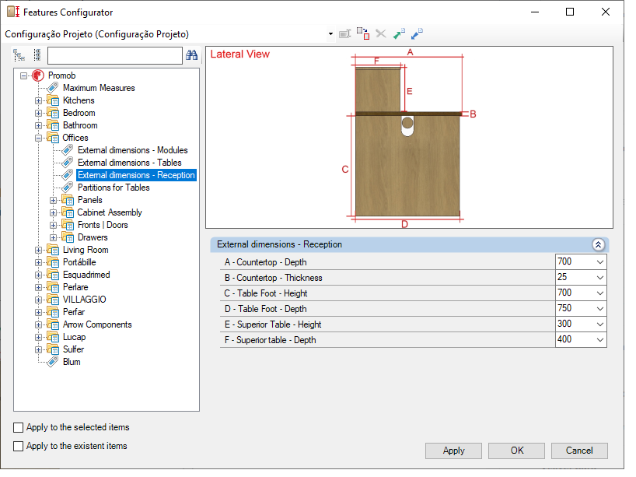Collapse the Offices folder

(x=39, y=138)
